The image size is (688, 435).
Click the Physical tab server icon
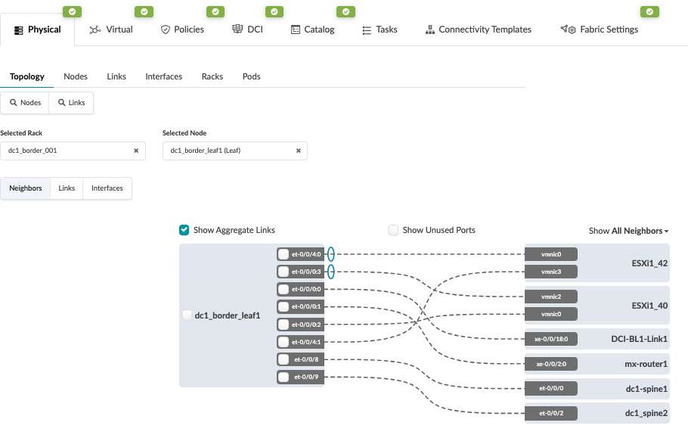(x=19, y=30)
